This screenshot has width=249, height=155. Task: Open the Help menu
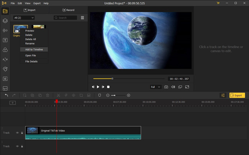tap(46, 3)
